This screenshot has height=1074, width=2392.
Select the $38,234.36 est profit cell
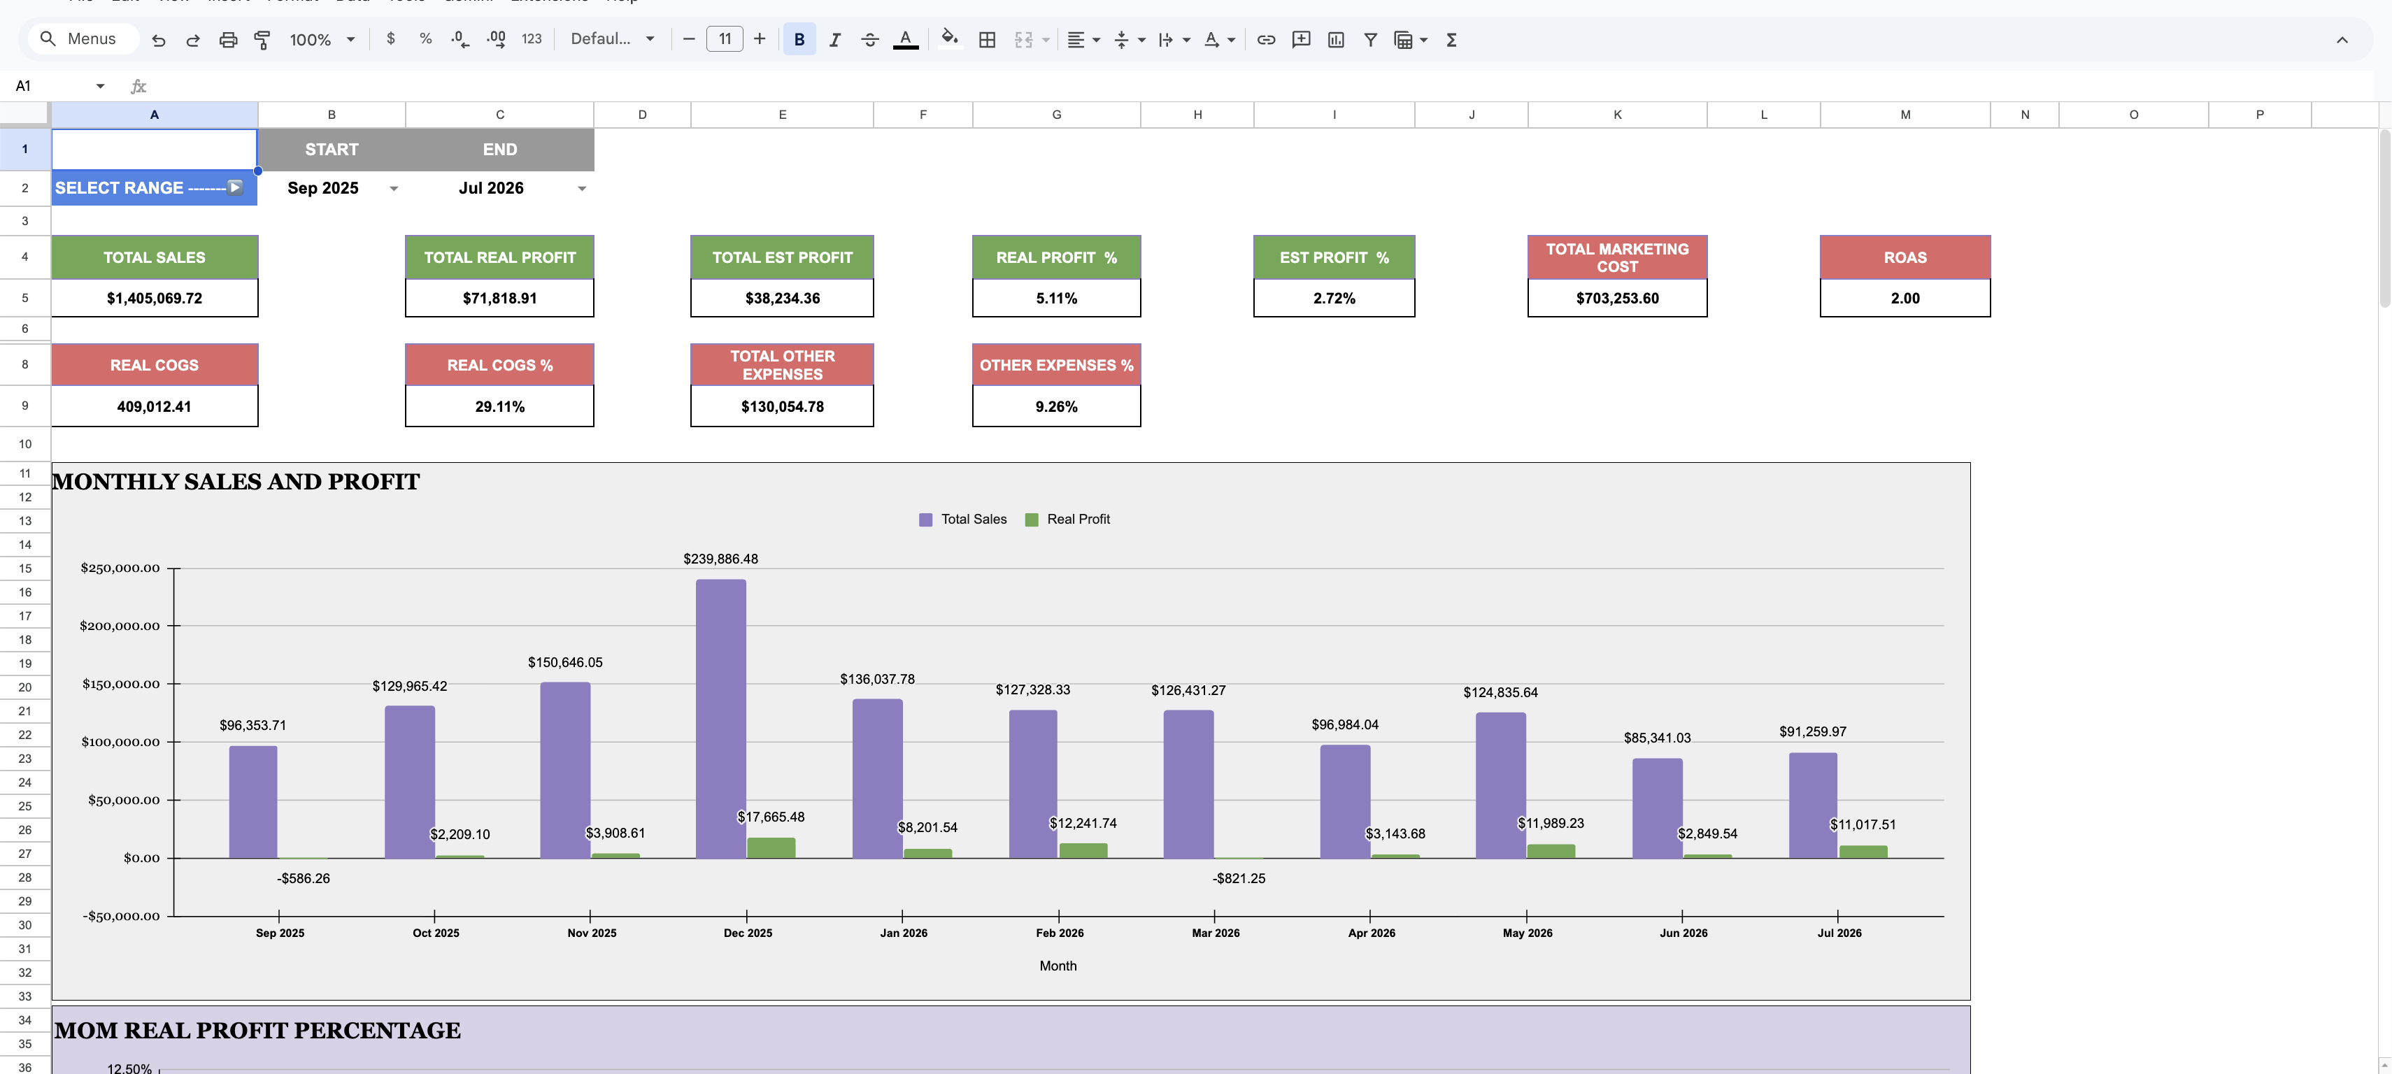782,298
